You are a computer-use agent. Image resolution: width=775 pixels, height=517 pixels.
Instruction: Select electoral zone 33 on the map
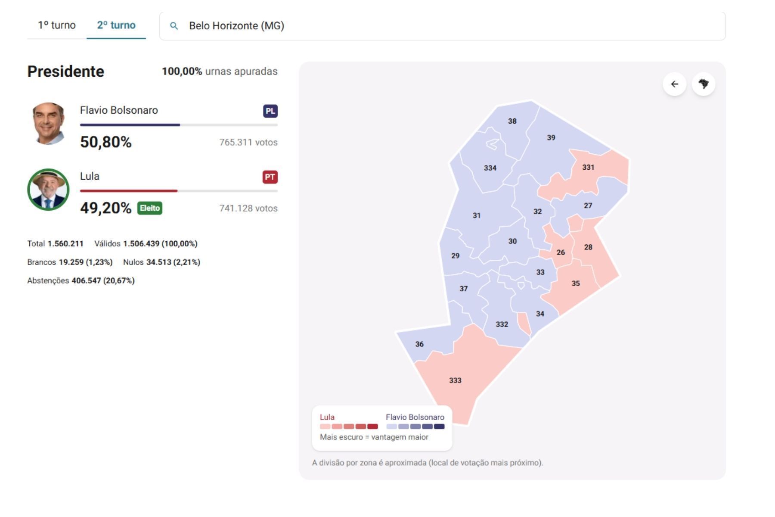540,272
